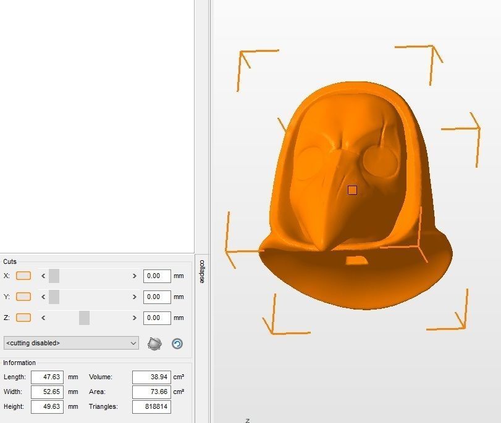Click the Cuts section label
The height and width of the screenshot is (423, 501).
pos(10,261)
